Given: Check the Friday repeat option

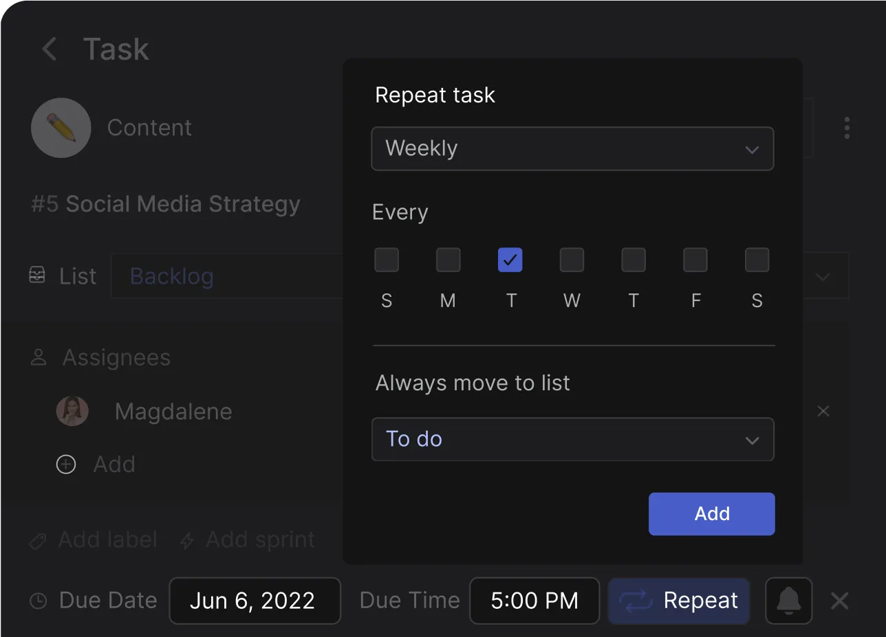Looking at the screenshot, I should (695, 260).
